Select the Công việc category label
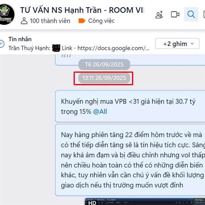The image size is (205, 205). click(x=101, y=21)
